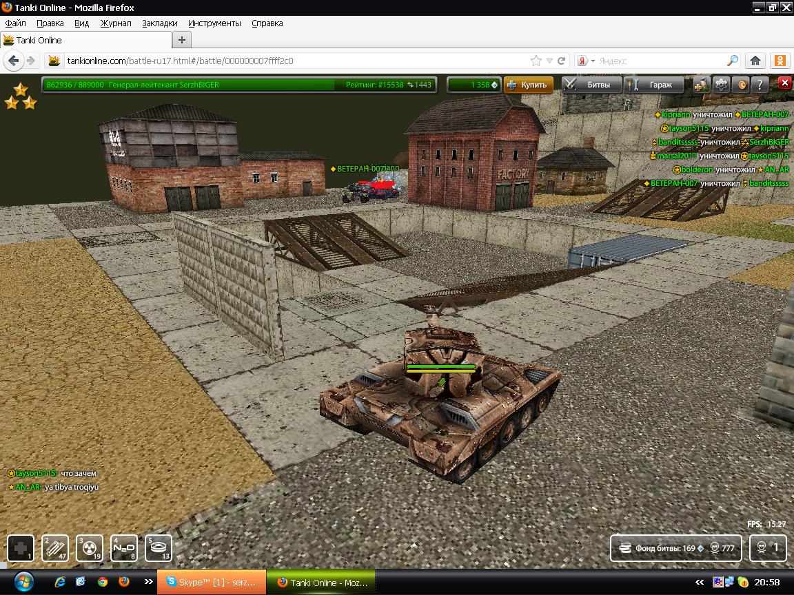Click the browser forward arrow
The width and height of the screenshot is (794, 595).
pyautogui.click(x=31, y=61)
